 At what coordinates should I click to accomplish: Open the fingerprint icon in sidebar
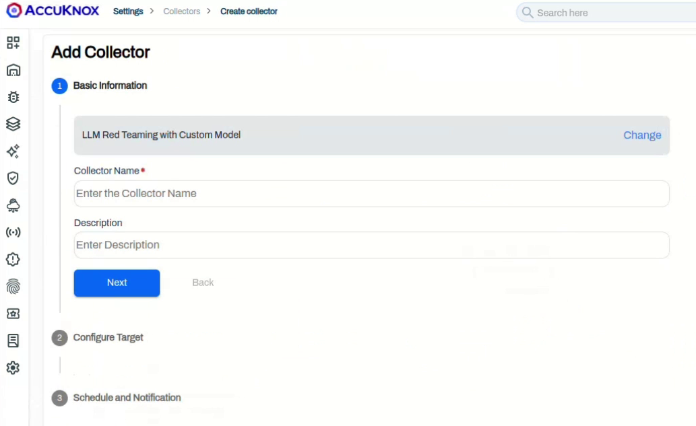tap(13, 287)
